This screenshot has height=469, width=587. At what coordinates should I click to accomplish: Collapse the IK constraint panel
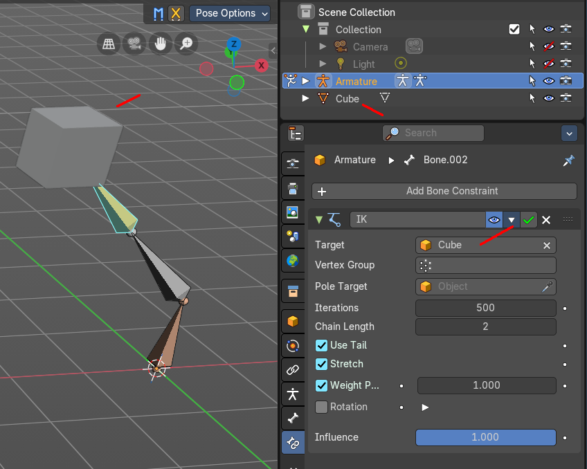click(x=319, y=219)
